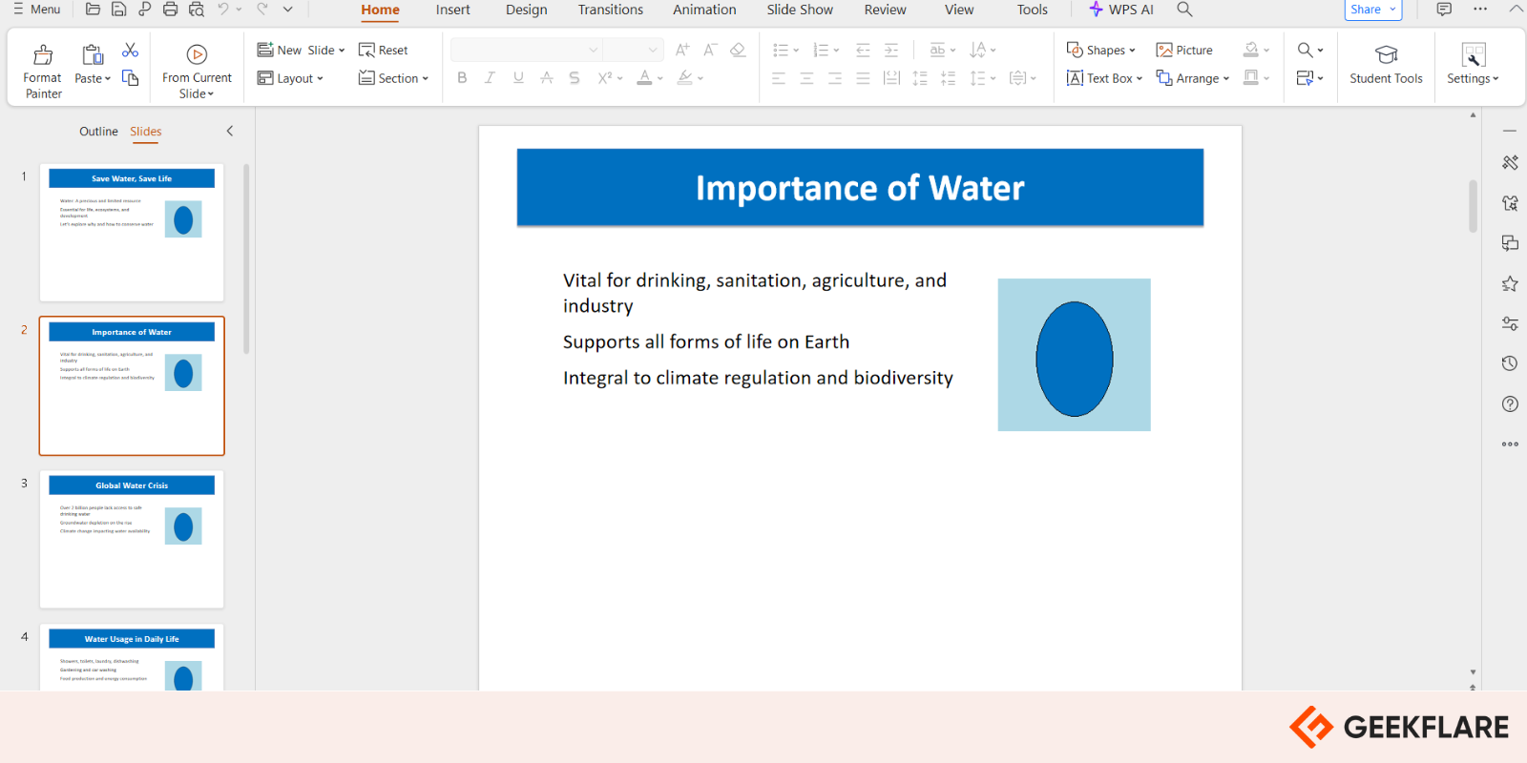Toggle center text alignment
This screenshot has width=1527, height=763.
tap(806, 78)
